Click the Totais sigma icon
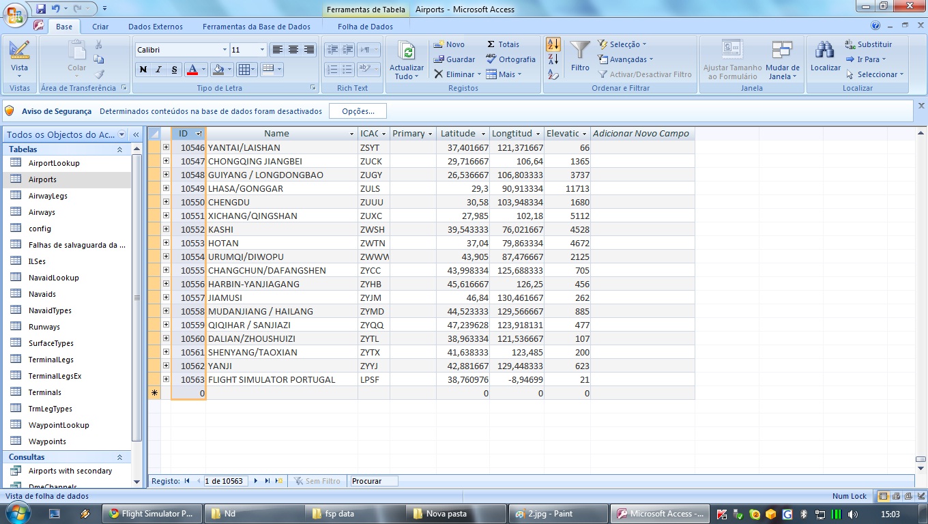The image size is (928, 524). click(x=491, y=44)
